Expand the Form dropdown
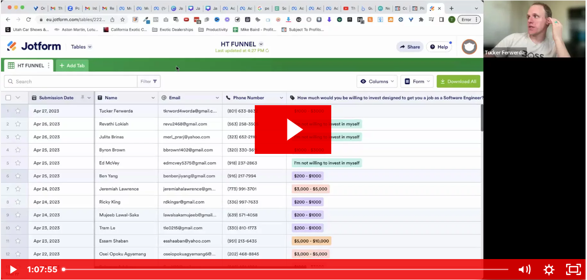Viewport: 587px width, 280px height. (x=417, y=81)
